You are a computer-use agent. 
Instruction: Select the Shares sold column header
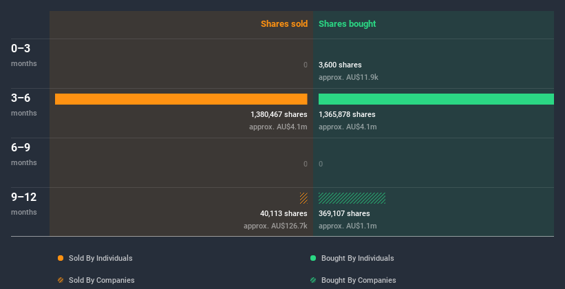pyautogui.click(x=284, y=24)
